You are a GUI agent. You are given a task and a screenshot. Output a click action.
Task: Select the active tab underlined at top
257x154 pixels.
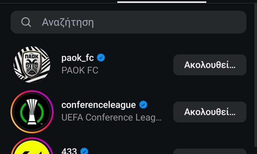click(x=162, y=2)
